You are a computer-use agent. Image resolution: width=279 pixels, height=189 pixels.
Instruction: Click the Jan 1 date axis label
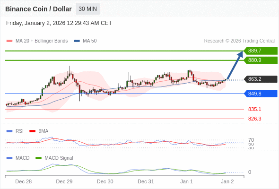pyautogui.click(x=186, y=181)
